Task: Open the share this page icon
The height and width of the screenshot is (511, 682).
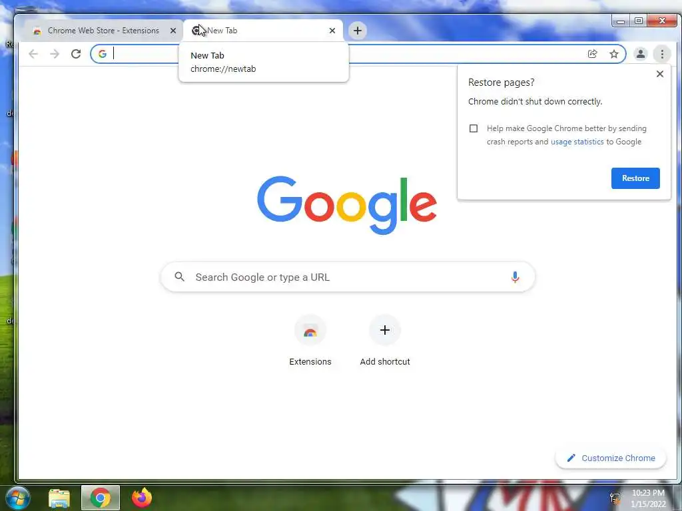Action: point(592,54)
